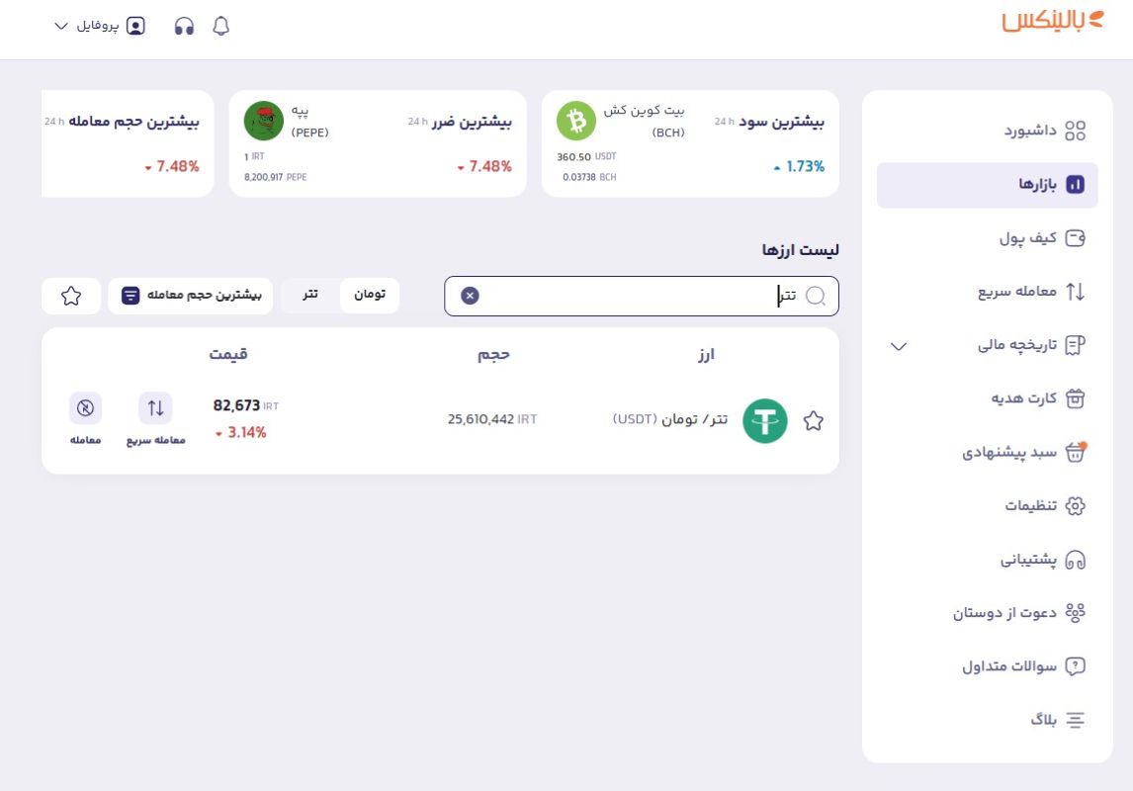Image resolution: width=1133 pixels, height=791 pixels.
Task: Open سبد پیشنهادی in the sidebar
Action: [x=987, y=453]
